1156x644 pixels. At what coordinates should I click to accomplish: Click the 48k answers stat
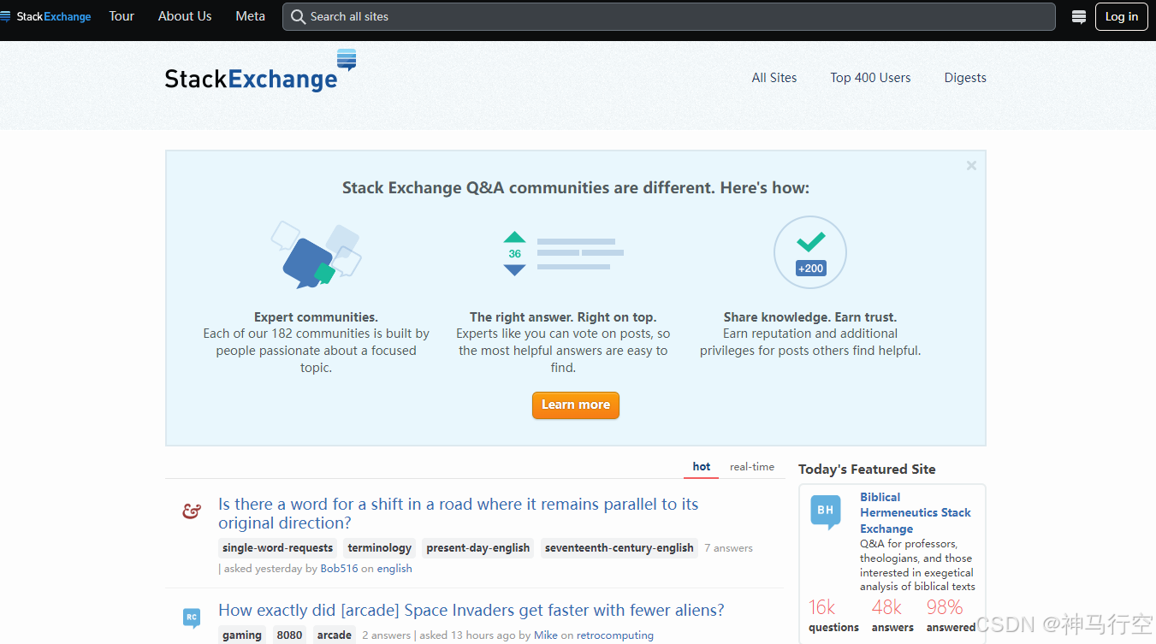(892, 616)
